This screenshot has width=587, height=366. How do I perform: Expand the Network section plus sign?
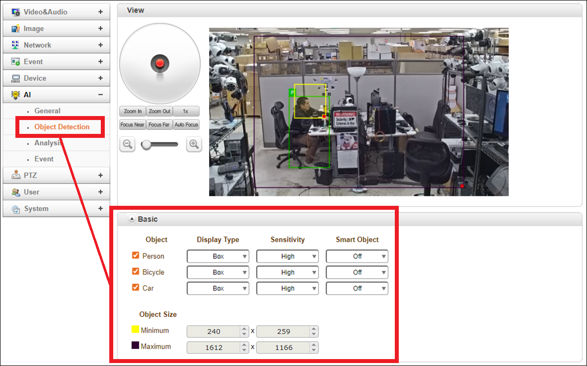[100, 45]
